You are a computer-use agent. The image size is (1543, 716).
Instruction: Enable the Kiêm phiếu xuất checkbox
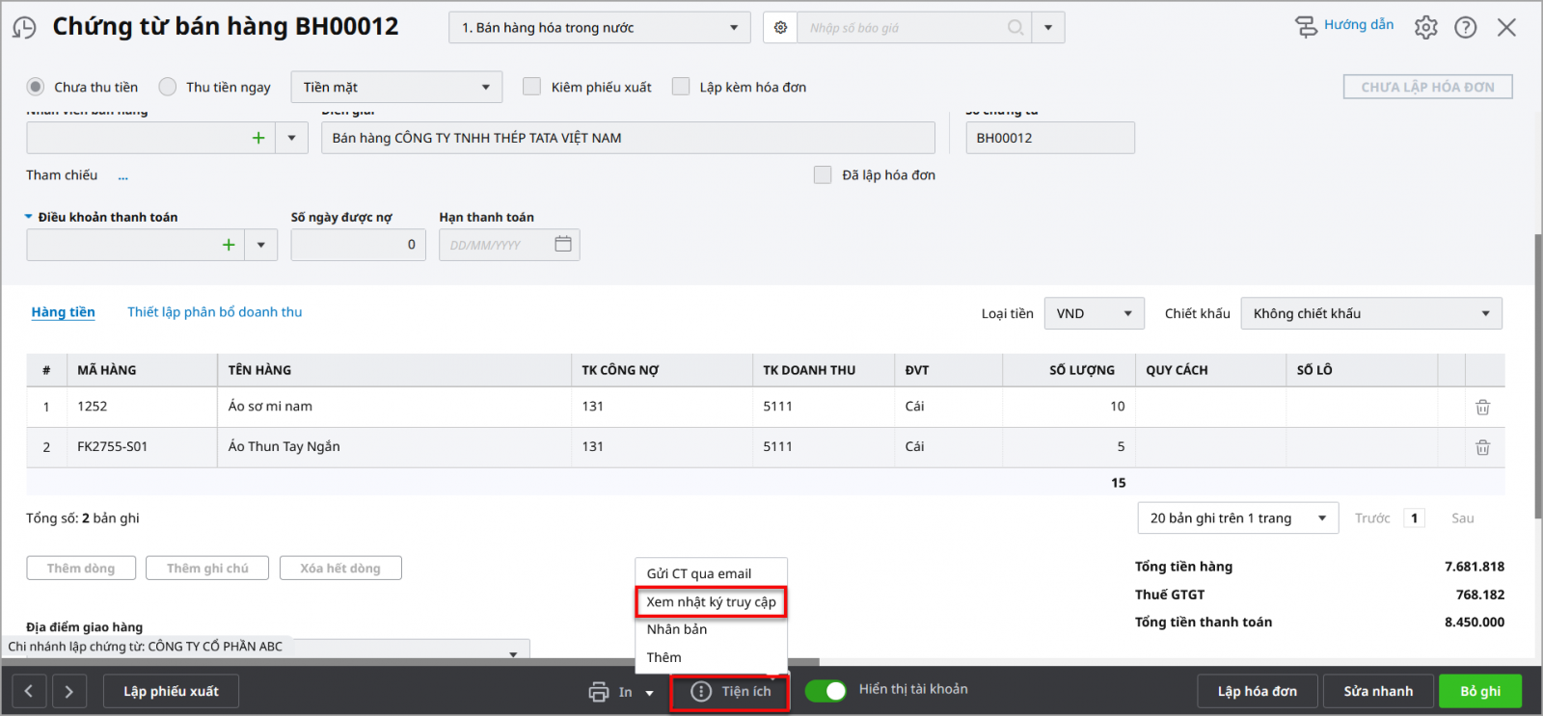[531, 87]
